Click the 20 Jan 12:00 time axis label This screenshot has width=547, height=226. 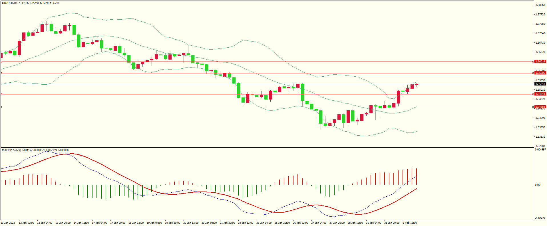pos(191,223)
